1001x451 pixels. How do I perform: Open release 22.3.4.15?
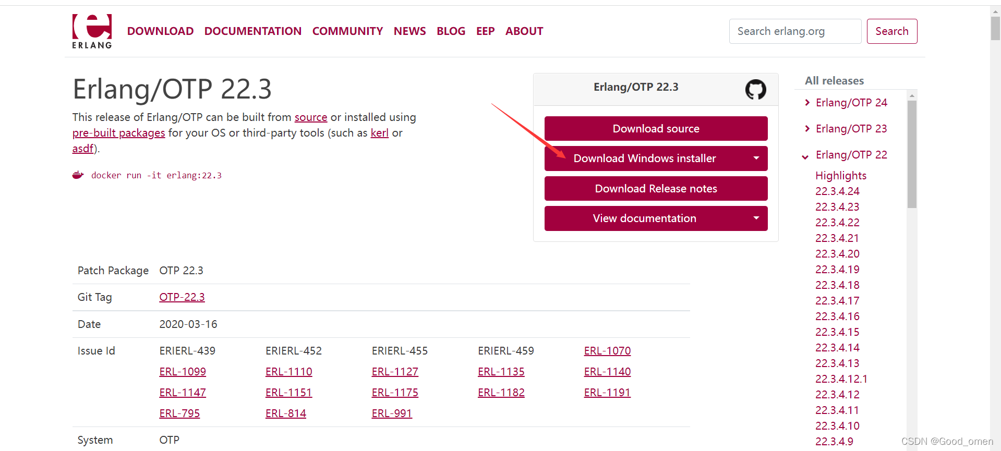(x=837, y=332)
